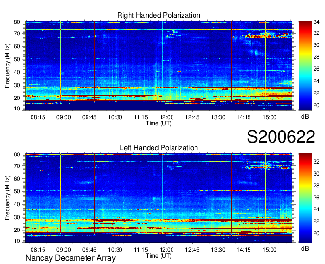This screenshot has width=325, height=264.
Task: Click the Right Handed Polarization spectrogram image
Action: [x=159, y=66]
